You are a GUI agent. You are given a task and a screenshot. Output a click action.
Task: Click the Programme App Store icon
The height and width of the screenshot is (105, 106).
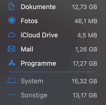(x=12, y=63)
